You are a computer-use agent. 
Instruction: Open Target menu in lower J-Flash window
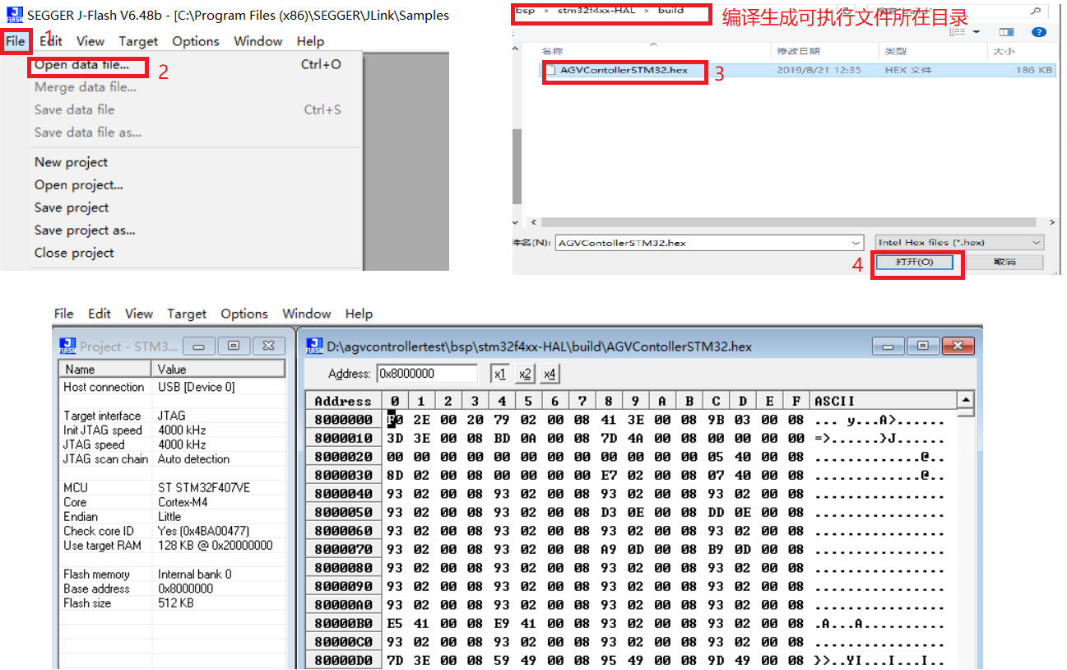tap(187, 314)
